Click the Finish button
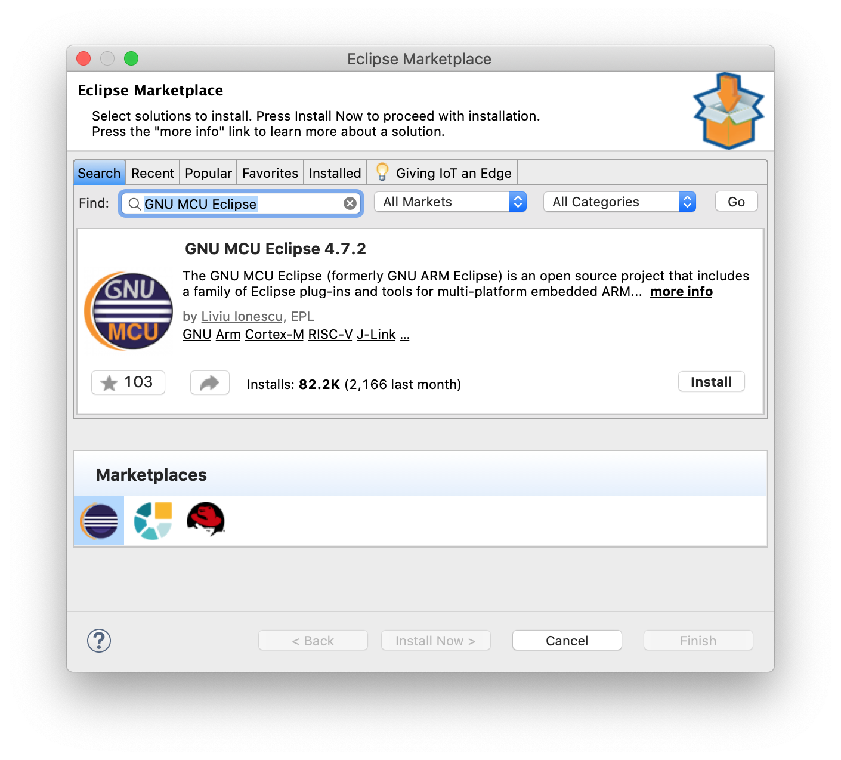The width and height of the screenshot is (841, 760). pyautogui.click(x=698, y=641)
